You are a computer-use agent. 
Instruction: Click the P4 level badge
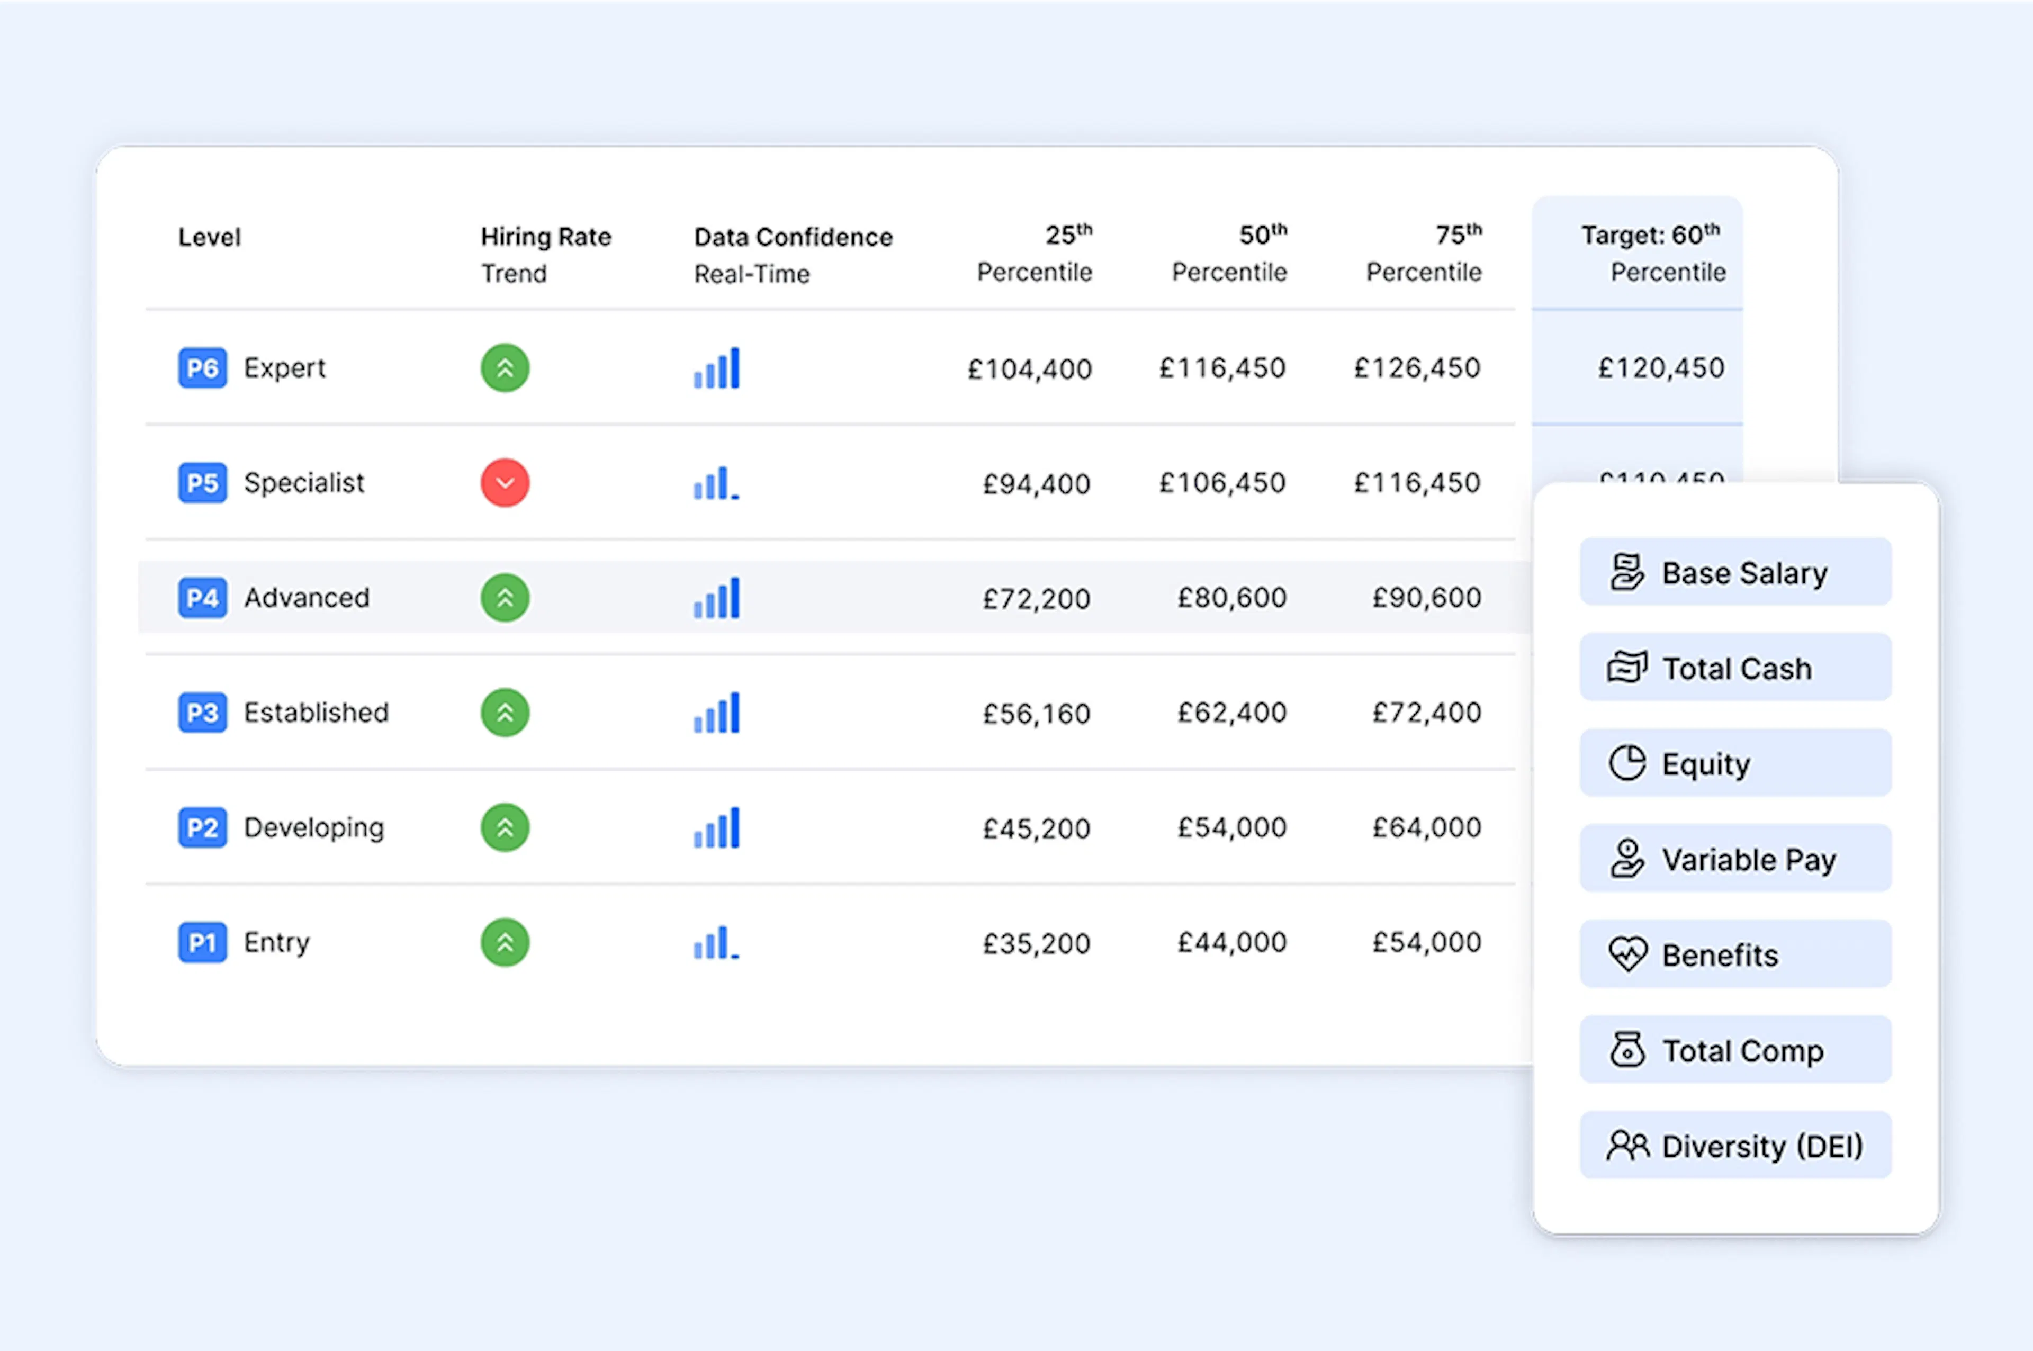click(x=202, y=597)
